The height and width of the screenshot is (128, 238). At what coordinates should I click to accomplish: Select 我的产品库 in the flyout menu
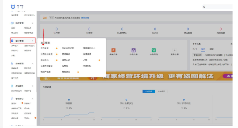point(45,72)
